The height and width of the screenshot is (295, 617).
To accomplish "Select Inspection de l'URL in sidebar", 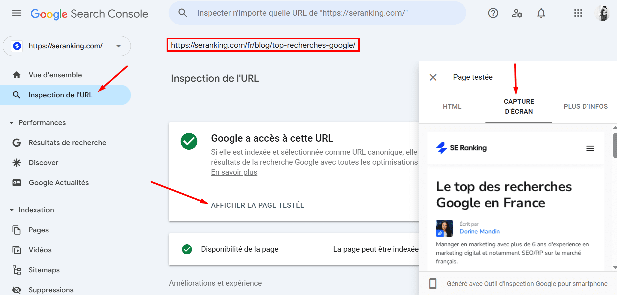I will (65, 95).
